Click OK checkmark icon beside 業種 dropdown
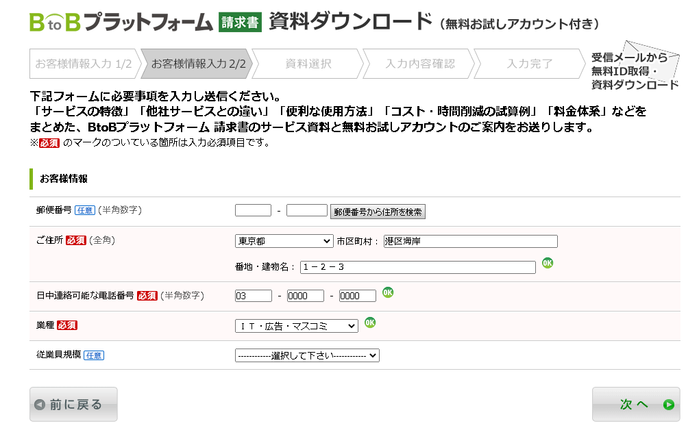Viewport: 699px width, 430px height. pyautogui.click(x=370, y=322)
